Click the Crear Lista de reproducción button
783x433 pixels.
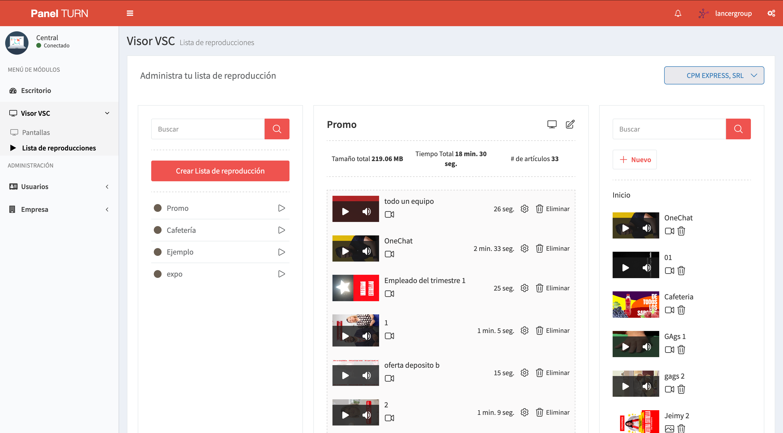point(220,171)
